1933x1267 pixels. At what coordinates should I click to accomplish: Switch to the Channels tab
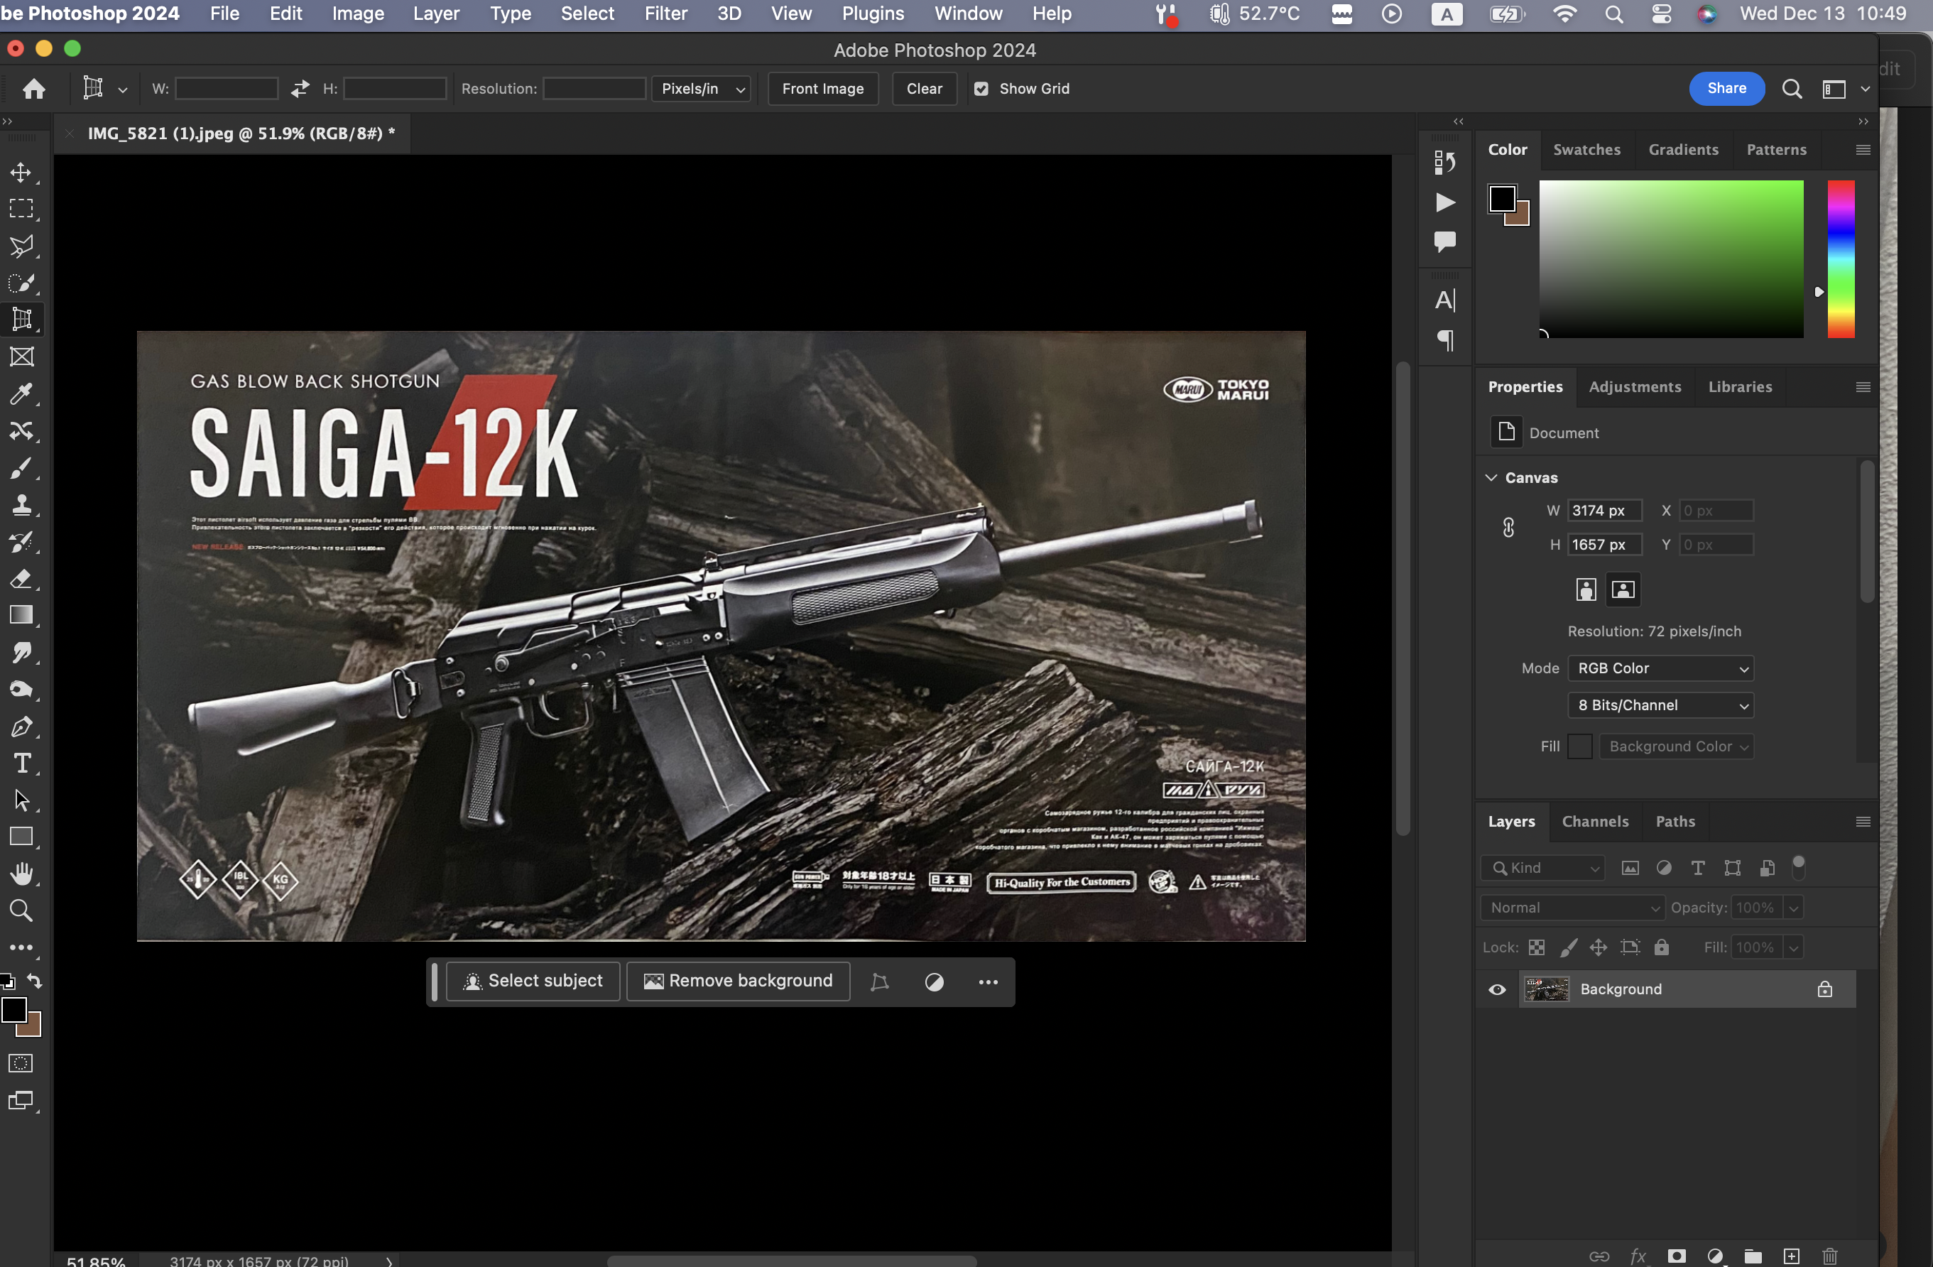click(1595, 821)
